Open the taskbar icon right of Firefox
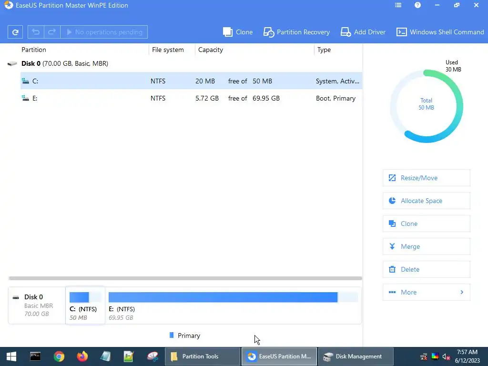488x366 pixels. [x=105, y=356]
